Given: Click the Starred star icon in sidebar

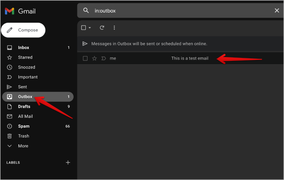Looking at the screenshot, I should pyautogui.click(x=9, y=57).
